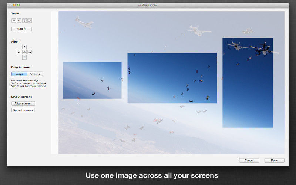Align image right with right arrow

[x=30, y=52]
